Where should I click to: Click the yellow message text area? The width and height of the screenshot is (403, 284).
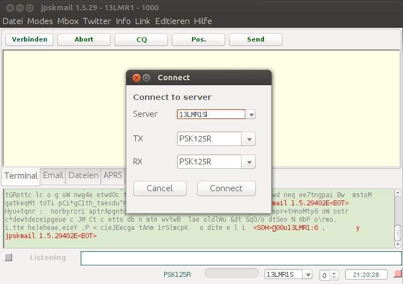coord(202,108)
